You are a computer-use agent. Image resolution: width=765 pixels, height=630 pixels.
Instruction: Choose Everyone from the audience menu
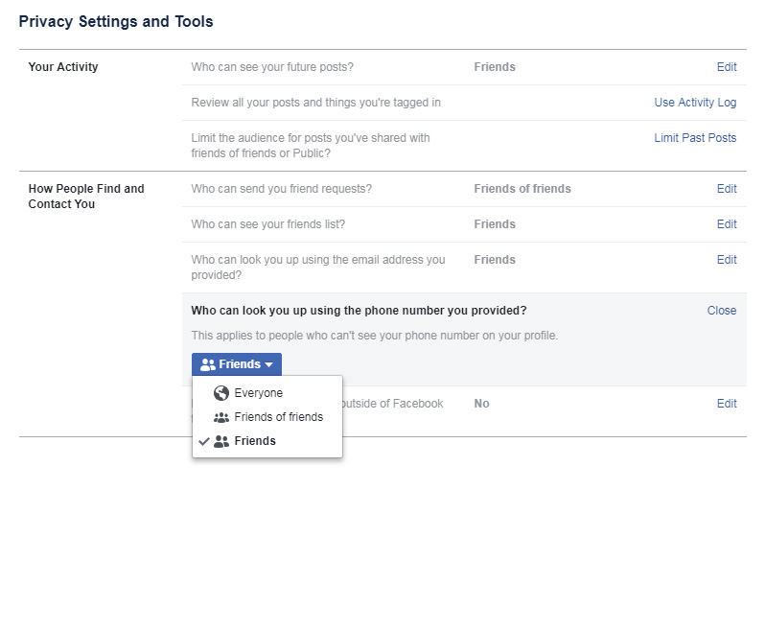point(258,393)
